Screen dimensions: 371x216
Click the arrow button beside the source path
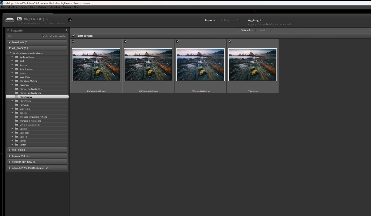69,20
